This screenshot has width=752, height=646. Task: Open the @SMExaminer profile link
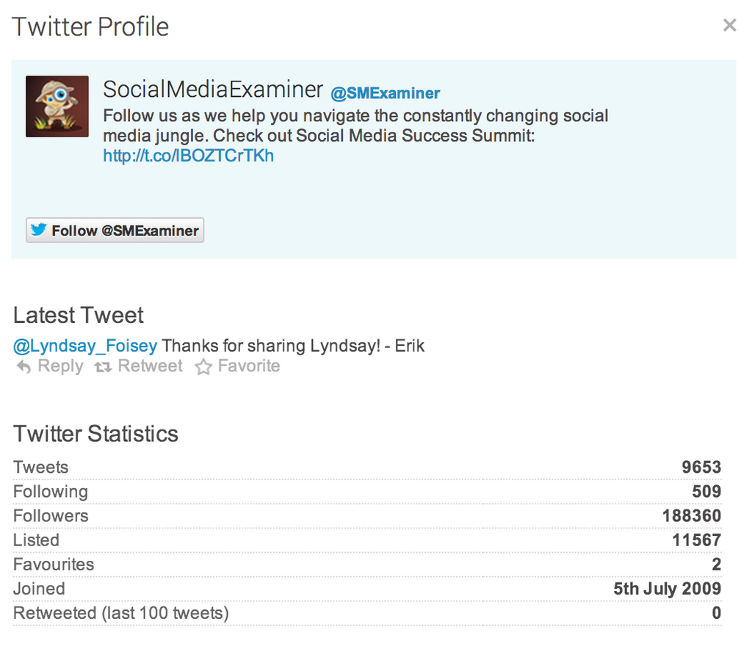[x=386, y=93]
